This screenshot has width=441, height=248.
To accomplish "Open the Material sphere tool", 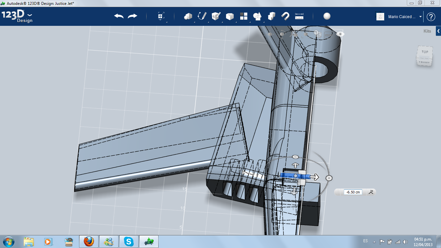I will (327, 16).
